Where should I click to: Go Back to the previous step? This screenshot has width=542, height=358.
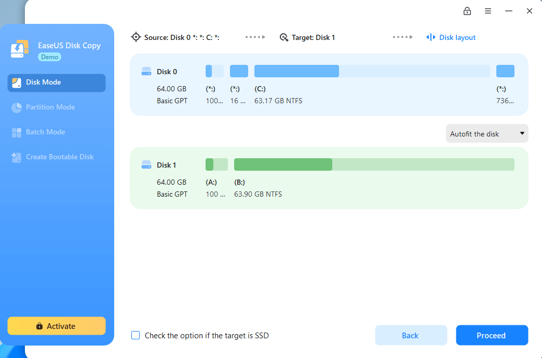(411, 335)
